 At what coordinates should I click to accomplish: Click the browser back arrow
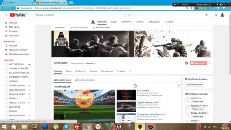[3, 8]
